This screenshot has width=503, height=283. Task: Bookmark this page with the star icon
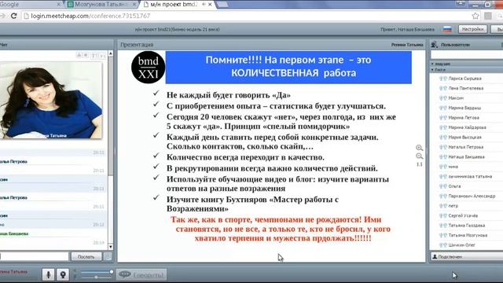pos(475,16)
